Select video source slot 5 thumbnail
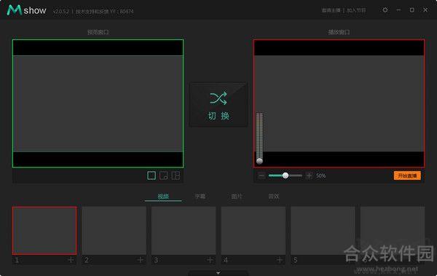Screen dimensions: 437x276 coord(323,231)
